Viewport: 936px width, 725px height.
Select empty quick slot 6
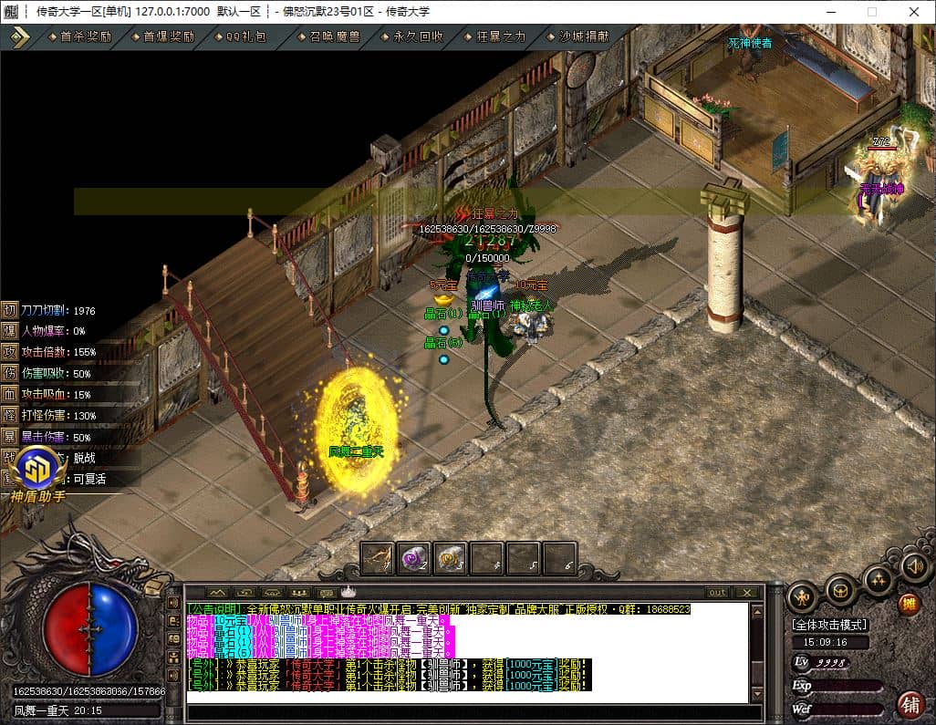pyautogui.click(x=560, y=558)
